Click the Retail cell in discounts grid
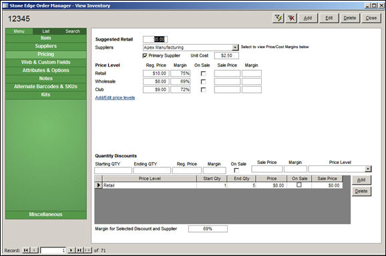This screenshot has height=256, width=386. [x=150, y=185]
